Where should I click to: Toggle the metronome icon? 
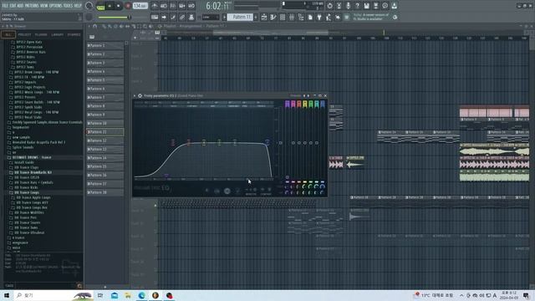point(155,6)
